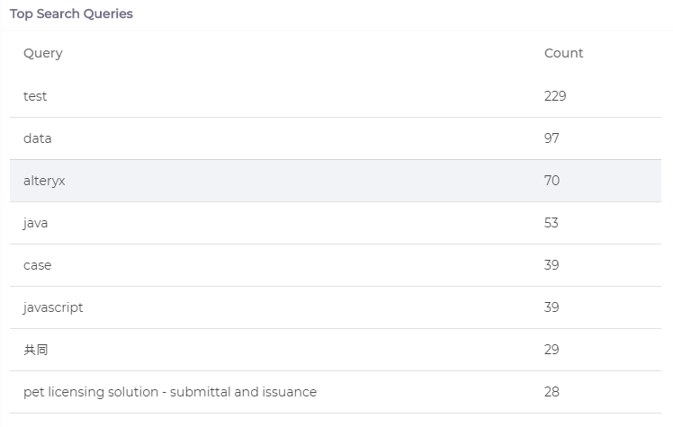Click the Count column header
This screenshot has height=427, width=673.
click(563, 53)
